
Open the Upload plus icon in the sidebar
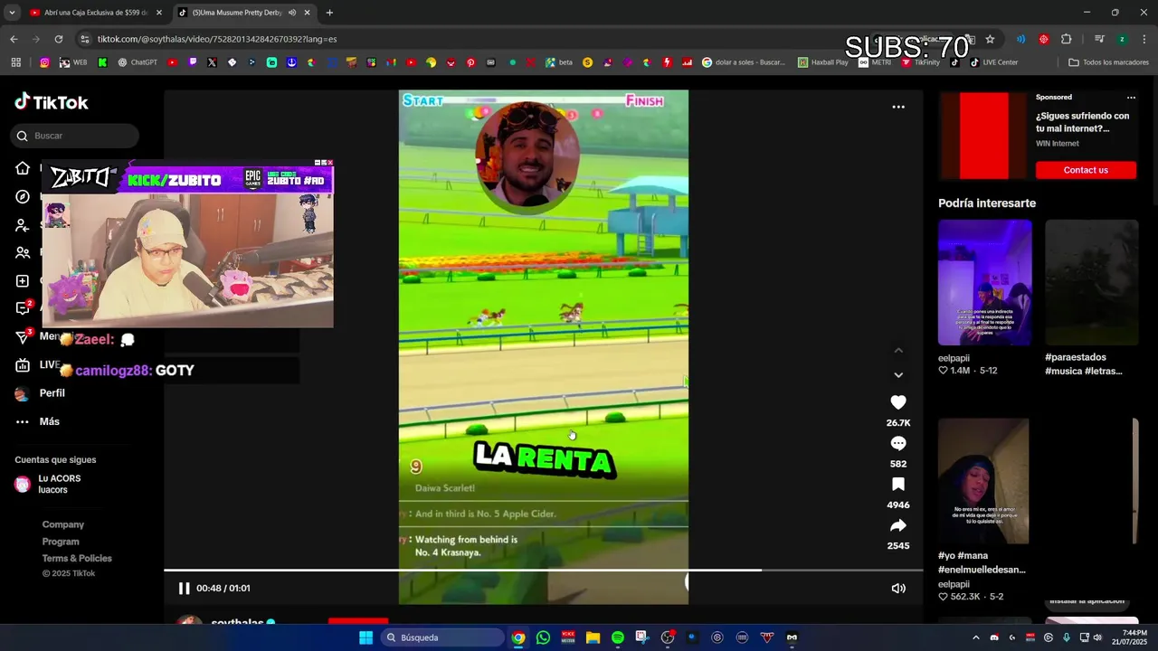point(23,281)
